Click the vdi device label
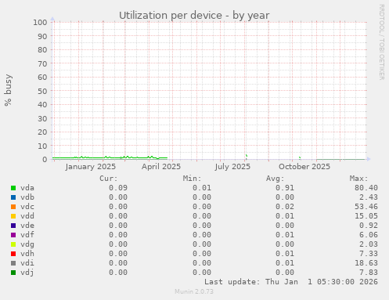The image size is (389, 300). pos(27,263)
